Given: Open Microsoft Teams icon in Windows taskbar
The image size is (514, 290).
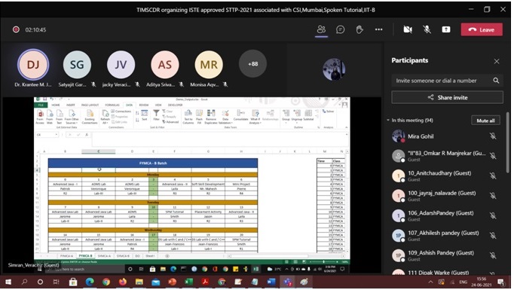Looking at the screenshot, I should (x=287, y=282).
